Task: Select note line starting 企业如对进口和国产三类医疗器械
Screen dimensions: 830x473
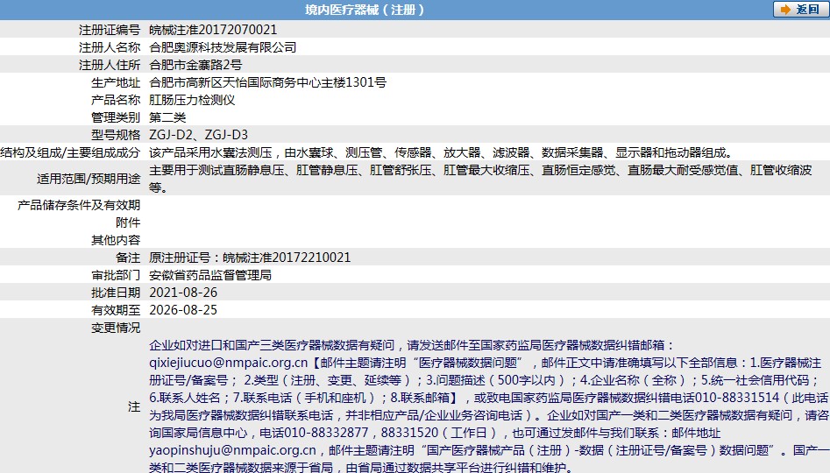Action: click(x=412, y=345)
